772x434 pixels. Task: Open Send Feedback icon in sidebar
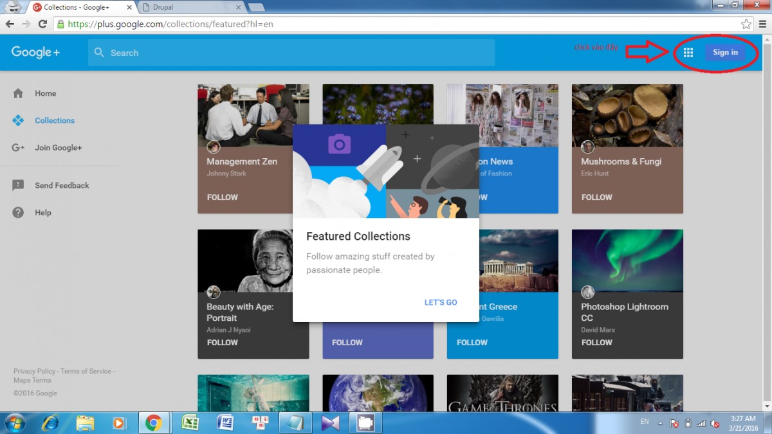pos(19,185)
